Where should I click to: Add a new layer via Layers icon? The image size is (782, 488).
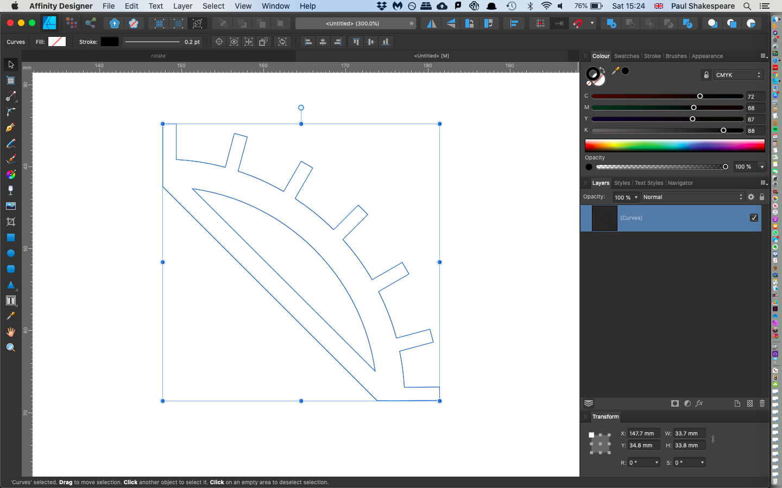737,403
